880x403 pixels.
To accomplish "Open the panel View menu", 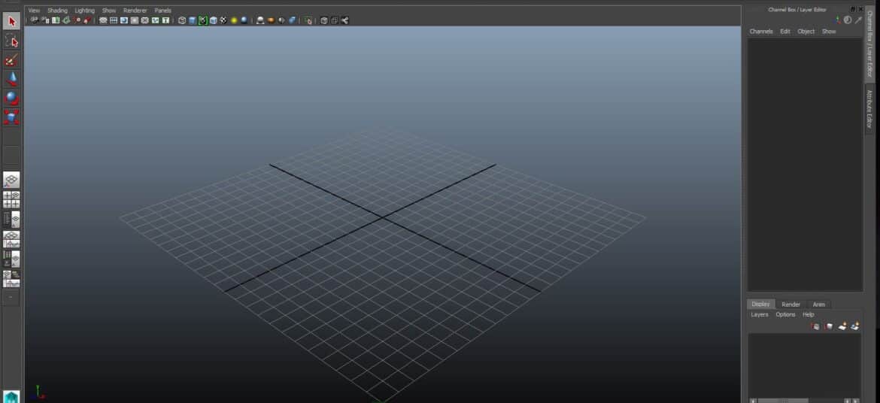I will pos(34,10).
